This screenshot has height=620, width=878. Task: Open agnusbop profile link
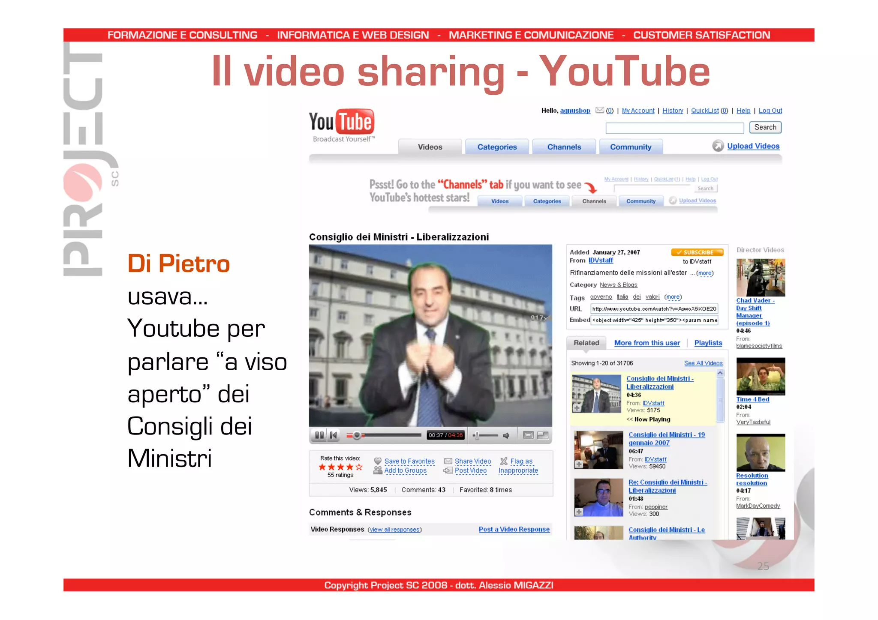[575, 111]
